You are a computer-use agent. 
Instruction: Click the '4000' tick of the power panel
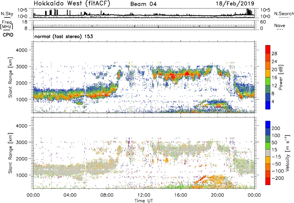click(22, 50)
